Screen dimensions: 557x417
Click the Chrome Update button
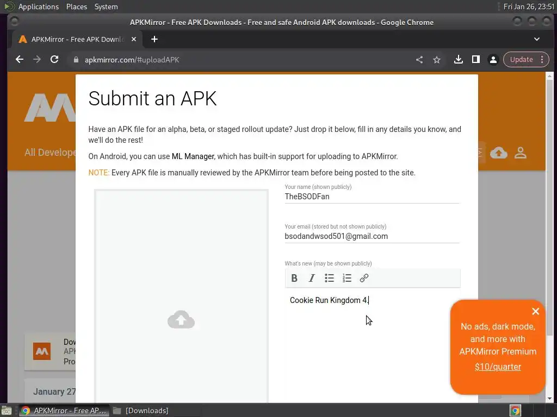point(522,60)
